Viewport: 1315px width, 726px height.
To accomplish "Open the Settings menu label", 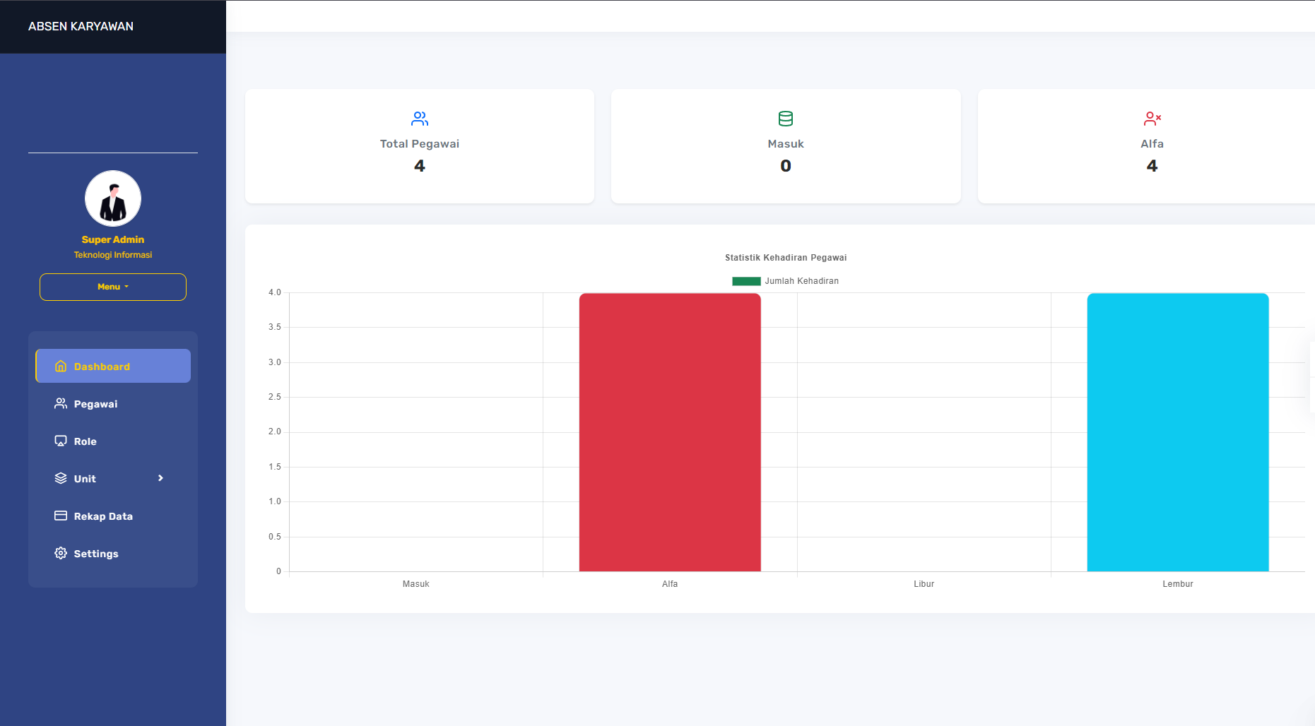I will (96, 554).
